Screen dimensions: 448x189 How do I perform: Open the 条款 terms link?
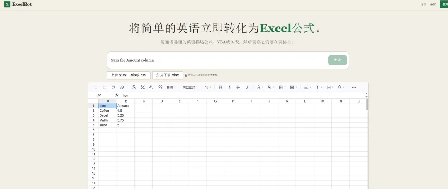pyautogui.click(x=433, y=4)
